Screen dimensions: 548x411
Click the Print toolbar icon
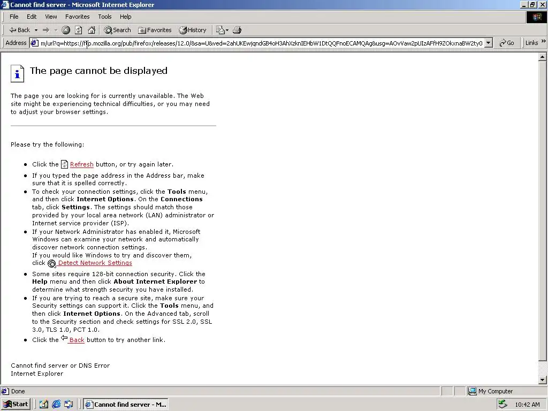(237, 30)
